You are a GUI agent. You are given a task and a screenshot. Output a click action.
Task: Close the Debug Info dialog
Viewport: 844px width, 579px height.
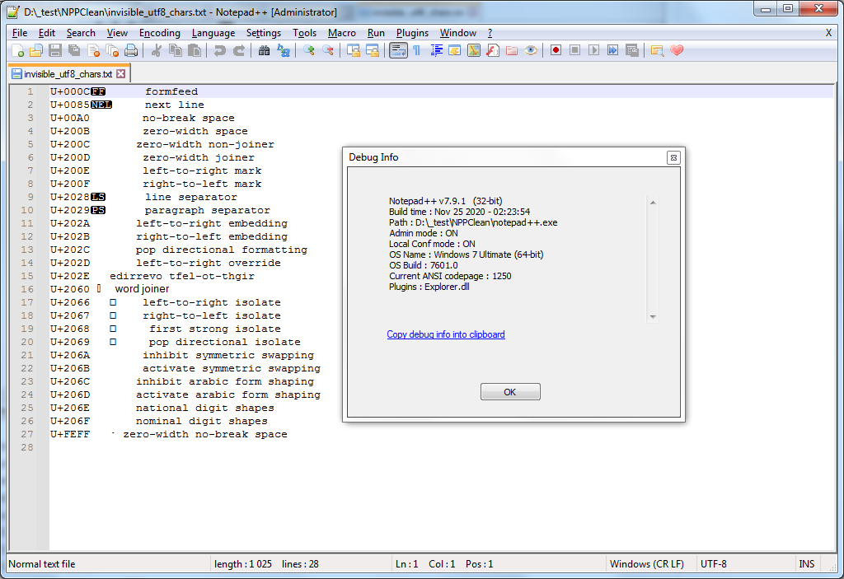coord(673,157)
